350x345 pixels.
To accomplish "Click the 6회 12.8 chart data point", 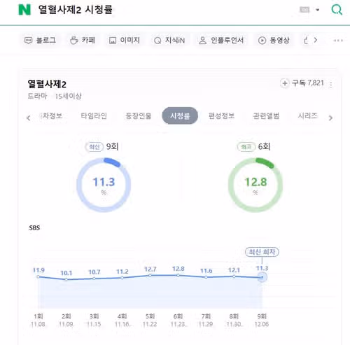I will click(x=178, y=275).
